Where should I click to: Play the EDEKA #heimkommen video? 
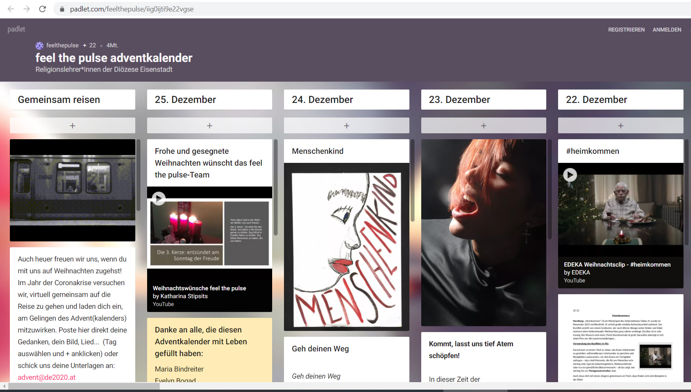tap(570, 175)
